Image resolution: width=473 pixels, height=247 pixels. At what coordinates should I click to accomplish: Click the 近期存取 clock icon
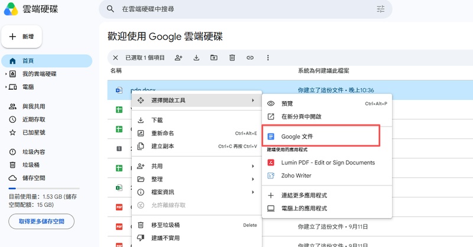tap(12, 119)
